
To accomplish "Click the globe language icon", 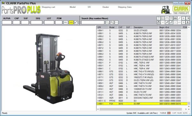I will point(188,18).
